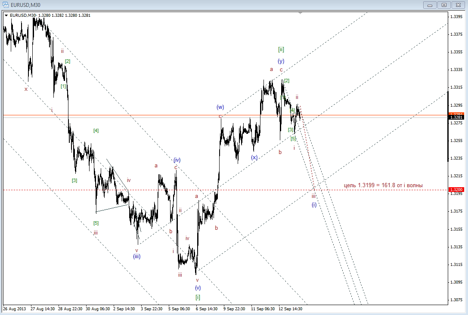Select the EURUSD,M30 OHLC header text in chart
Image resolution: width=468 pixels, height=315 pixels.
pos(50,15)
